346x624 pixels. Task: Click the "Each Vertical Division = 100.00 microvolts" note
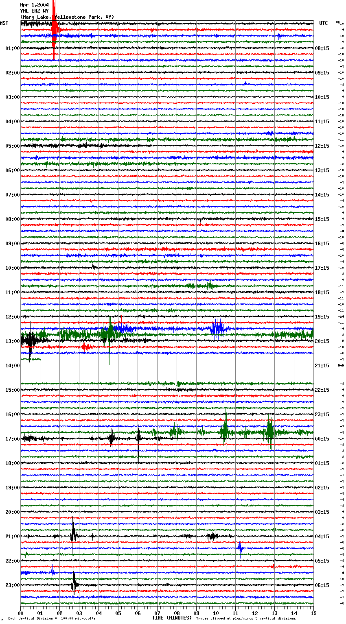pyautogui.click(x=52, y=618)
